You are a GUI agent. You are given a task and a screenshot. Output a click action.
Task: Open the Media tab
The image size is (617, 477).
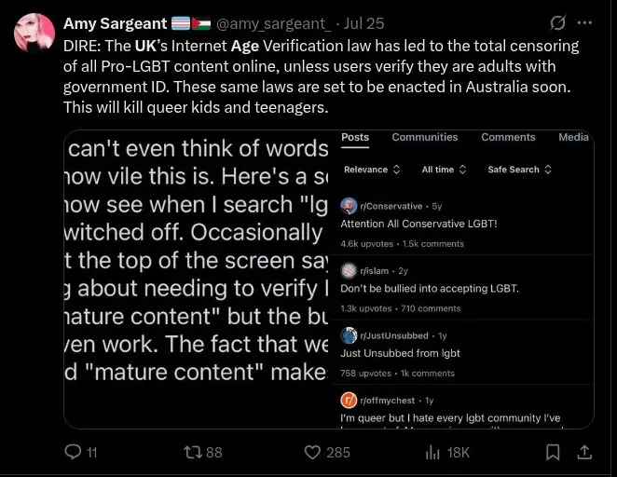[573, 137]
